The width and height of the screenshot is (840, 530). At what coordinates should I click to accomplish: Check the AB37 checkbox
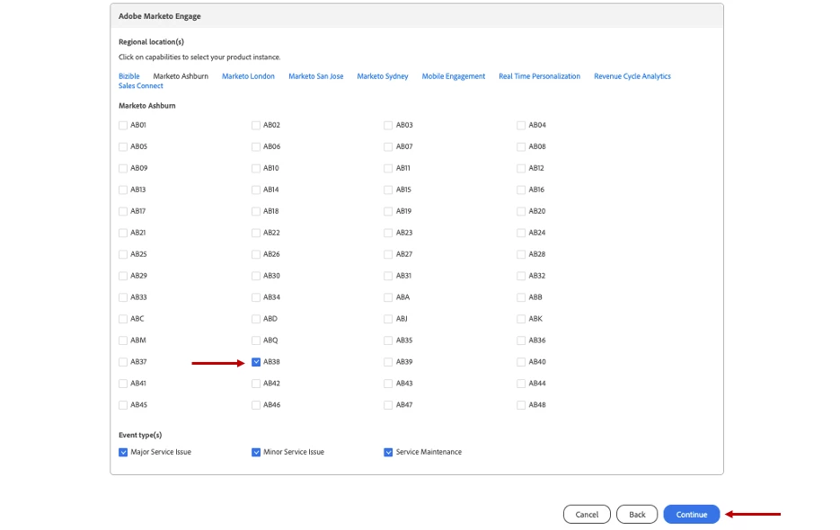point(123,362)
